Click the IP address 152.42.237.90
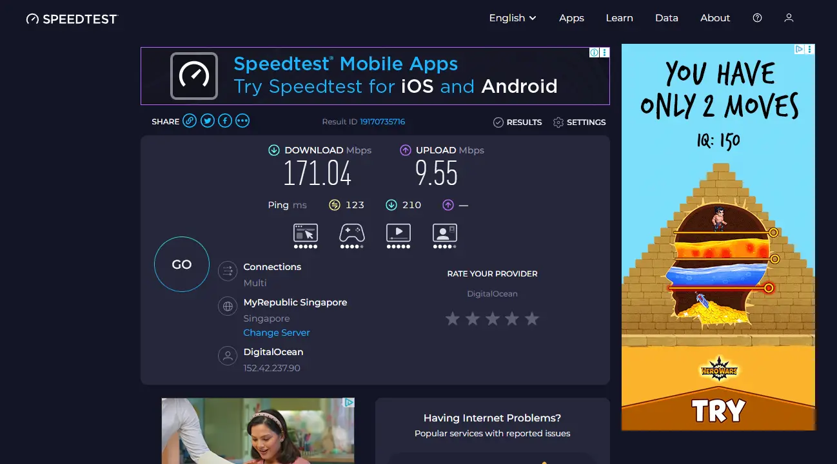Image resolution: width=837 pixels, height=464 pixels. 271,368
